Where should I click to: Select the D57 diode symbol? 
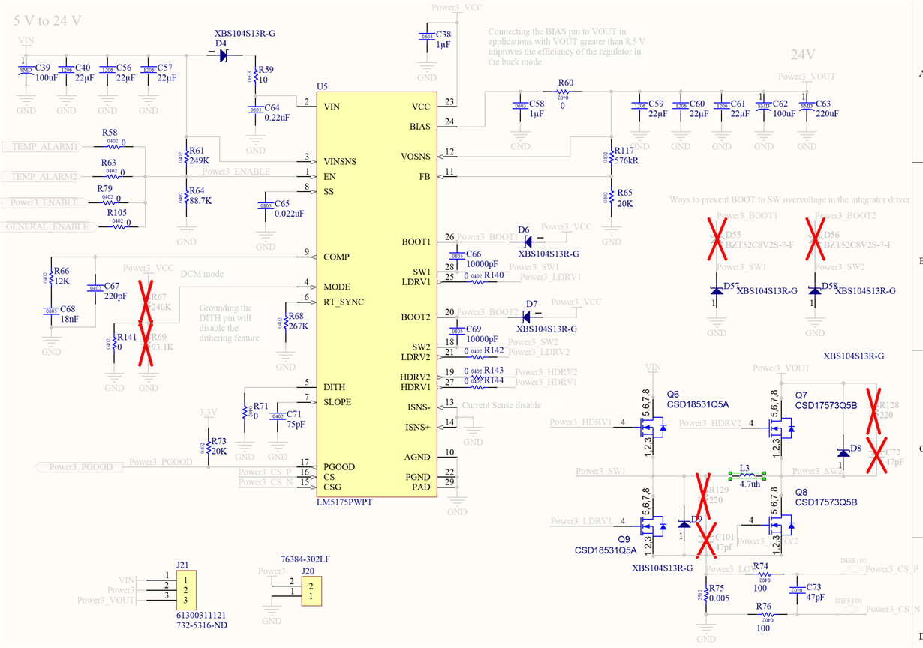click(x=717, y=290)
